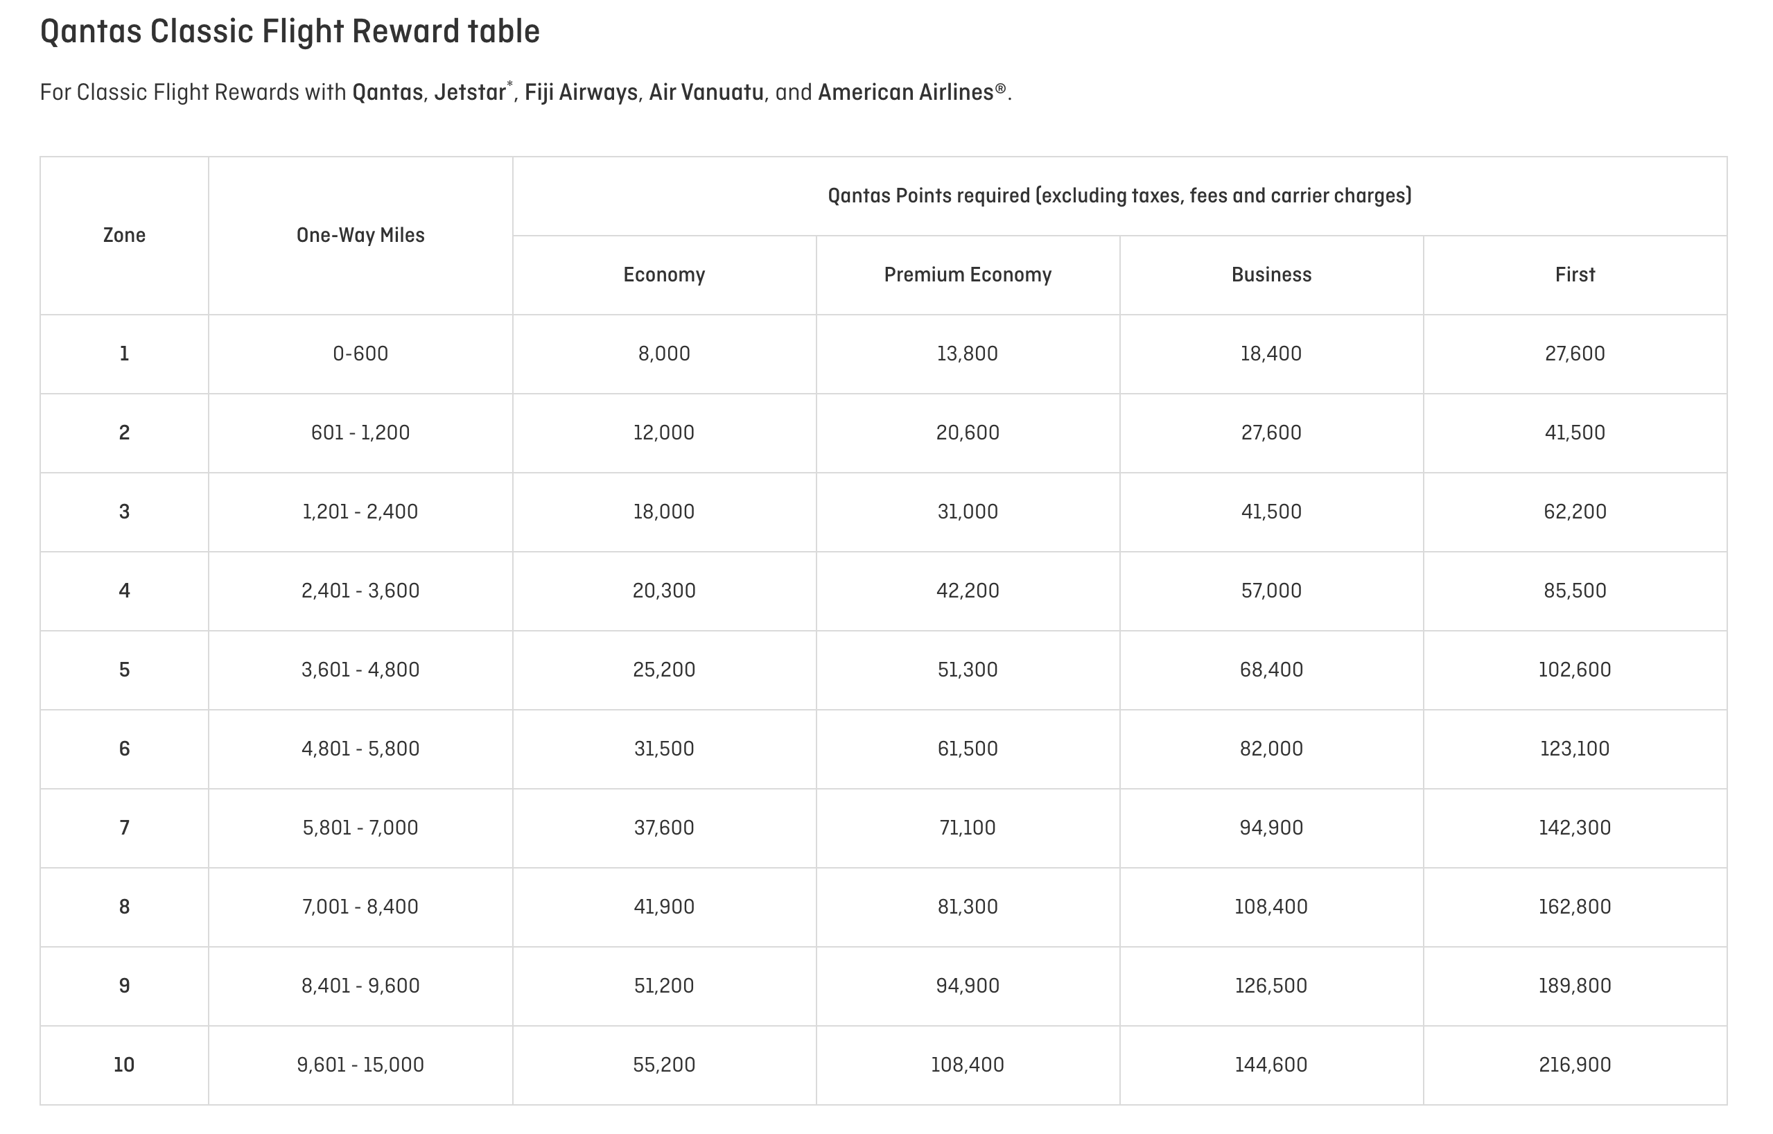Image resolution: width=1773 pixels, height=1134 pixels.
Task: Open the Jetstar link
Action: tap(469, 93)
